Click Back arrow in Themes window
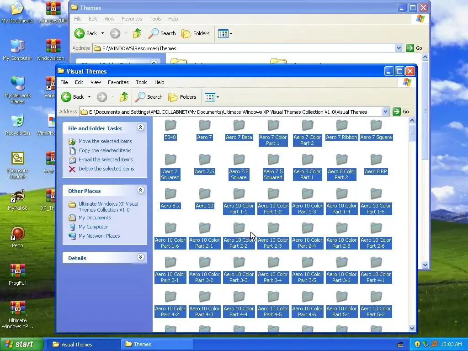Image resolution: width=468 pixels, height=351 pixels. 80,33
